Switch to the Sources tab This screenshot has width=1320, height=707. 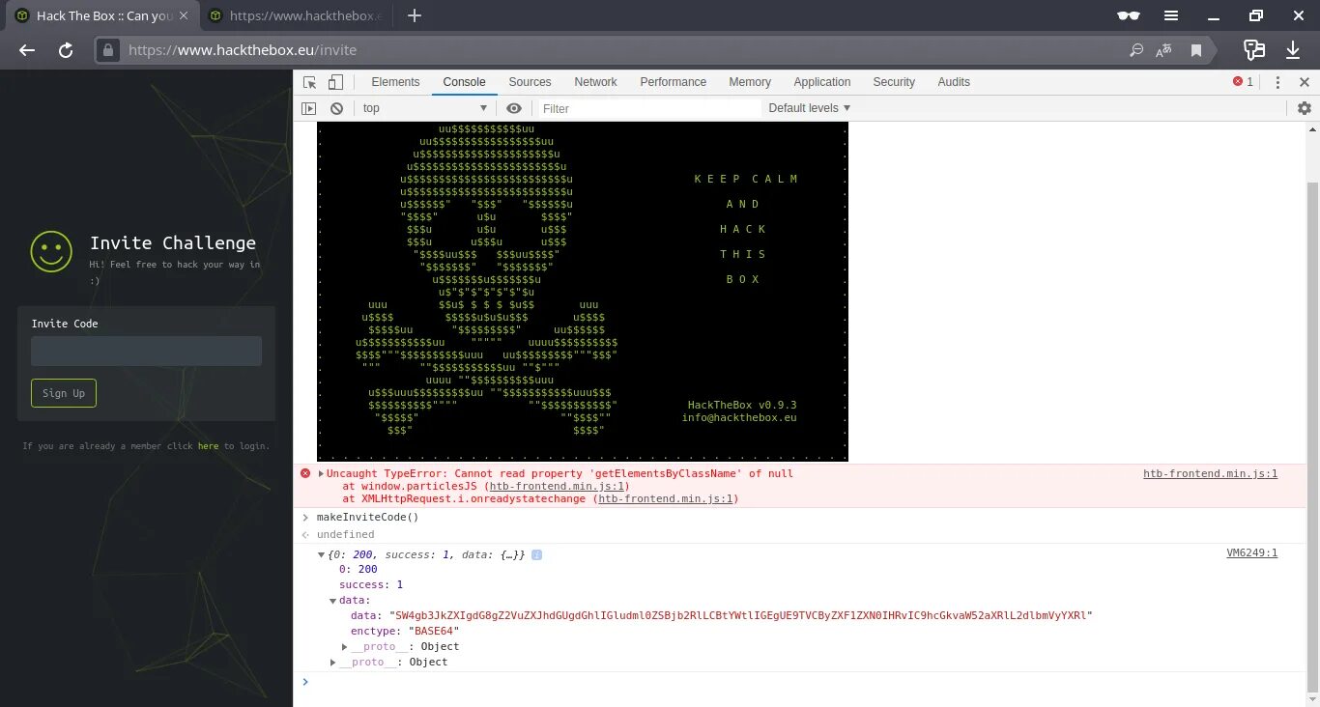530,82
